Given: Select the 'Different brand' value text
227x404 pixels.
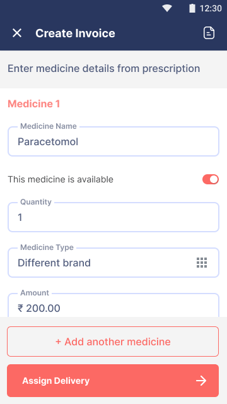Looking at the screenshot, I should pos(54,263).
